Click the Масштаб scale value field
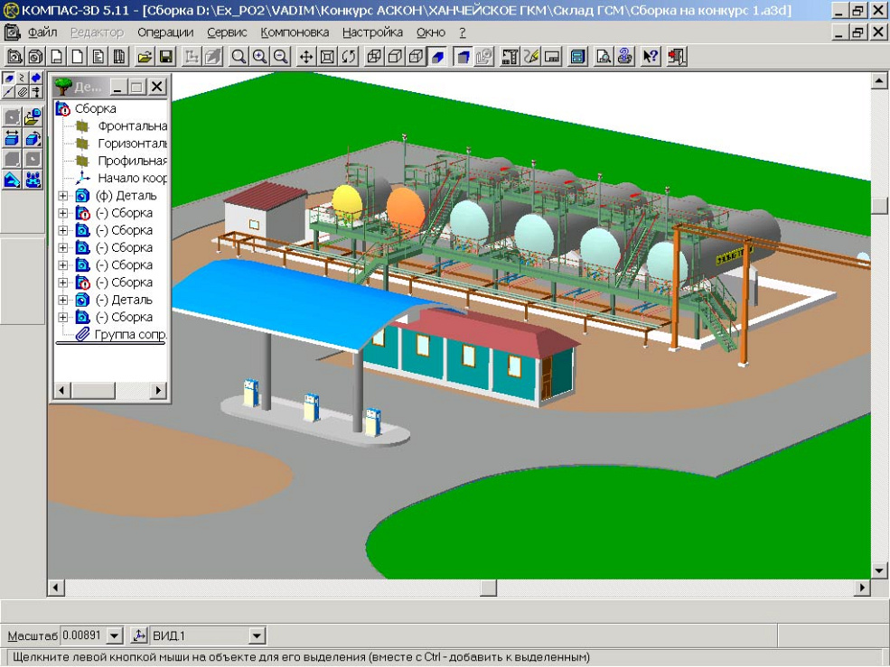Viewport: 890px width, 667px height. (x=82, y=636)
